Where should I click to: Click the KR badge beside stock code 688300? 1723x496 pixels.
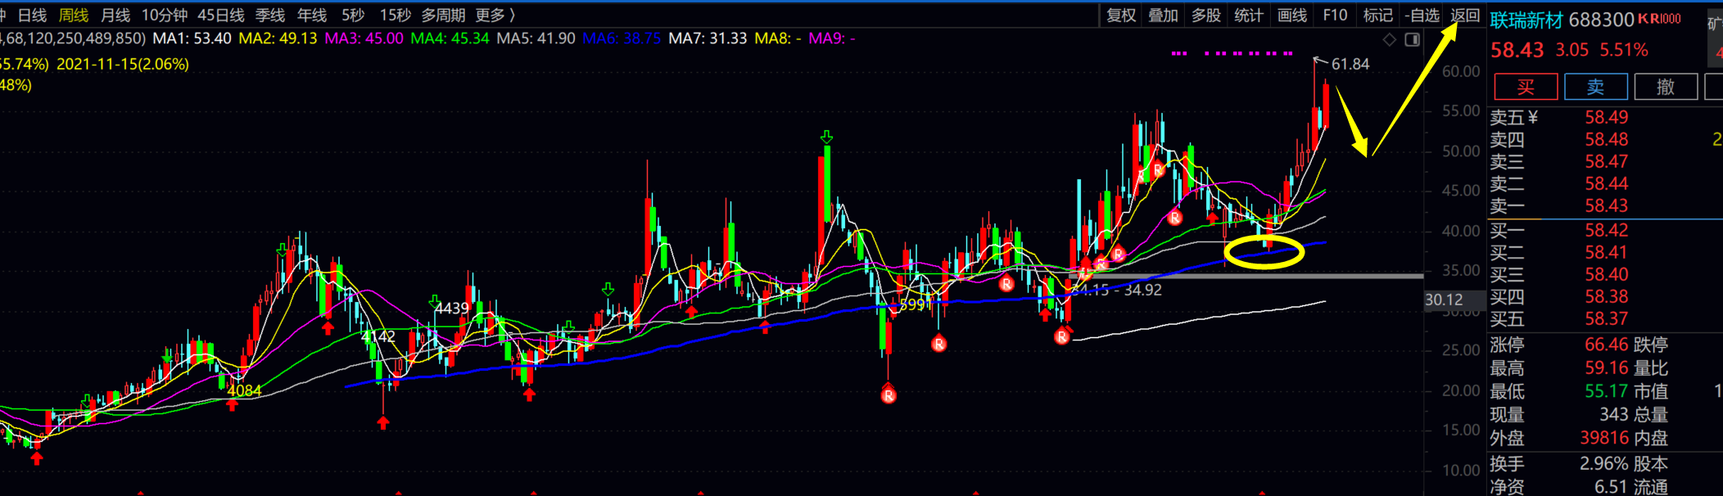(1659, 19)
